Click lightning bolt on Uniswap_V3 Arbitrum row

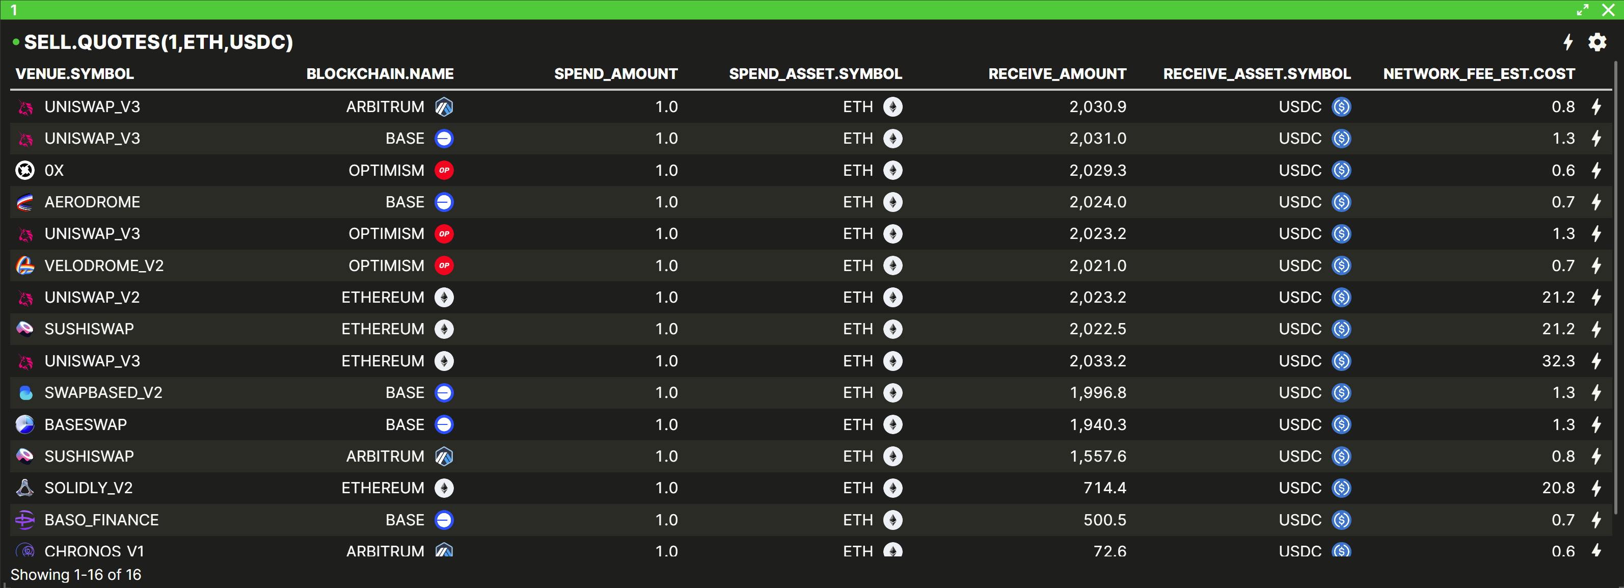pos(1595,106)
